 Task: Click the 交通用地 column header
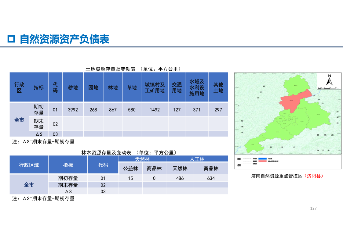point(177,87)
